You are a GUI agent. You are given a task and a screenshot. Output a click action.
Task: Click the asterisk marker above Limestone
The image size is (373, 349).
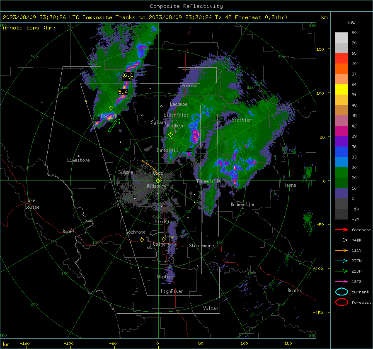coord(78,156)
